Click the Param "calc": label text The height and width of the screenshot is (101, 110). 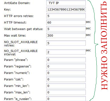[14, 79]
